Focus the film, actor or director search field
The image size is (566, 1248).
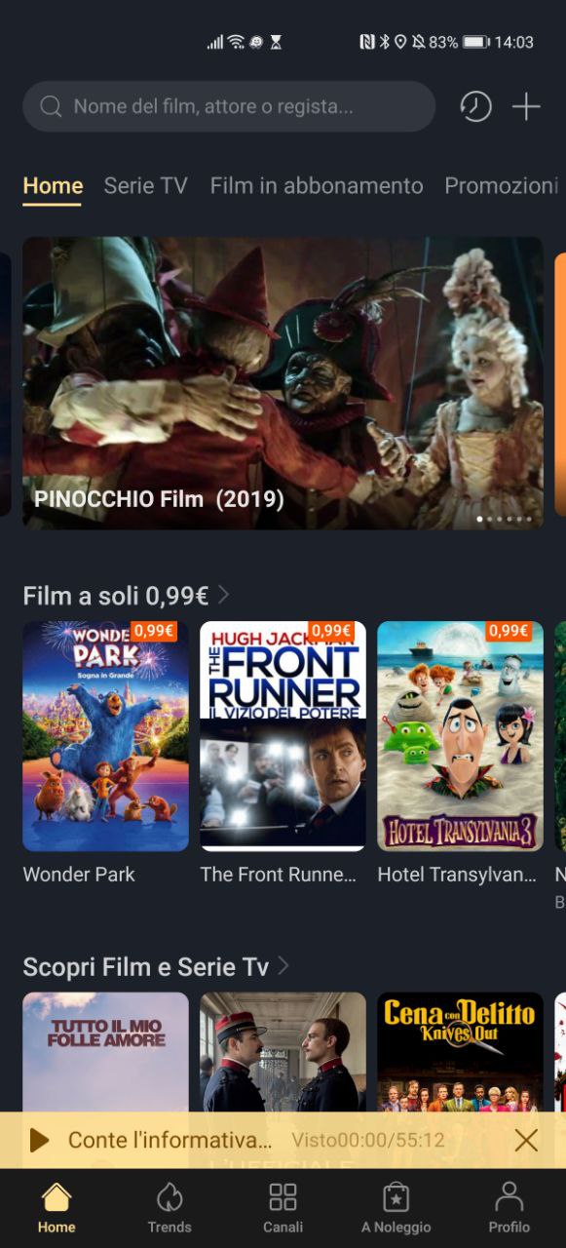(x=229, y=106)
